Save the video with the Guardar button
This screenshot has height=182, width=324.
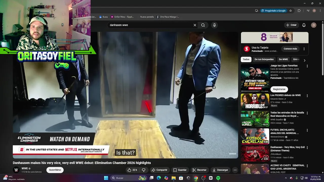click(180, 170)
